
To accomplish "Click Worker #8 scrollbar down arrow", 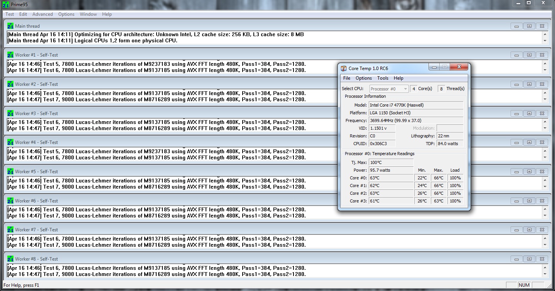I will tap(545, 274).
